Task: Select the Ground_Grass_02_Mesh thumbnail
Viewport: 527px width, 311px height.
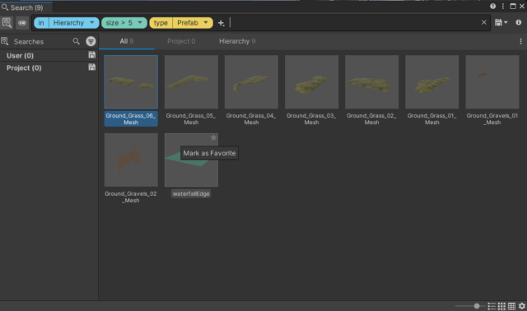Action: 371,82
